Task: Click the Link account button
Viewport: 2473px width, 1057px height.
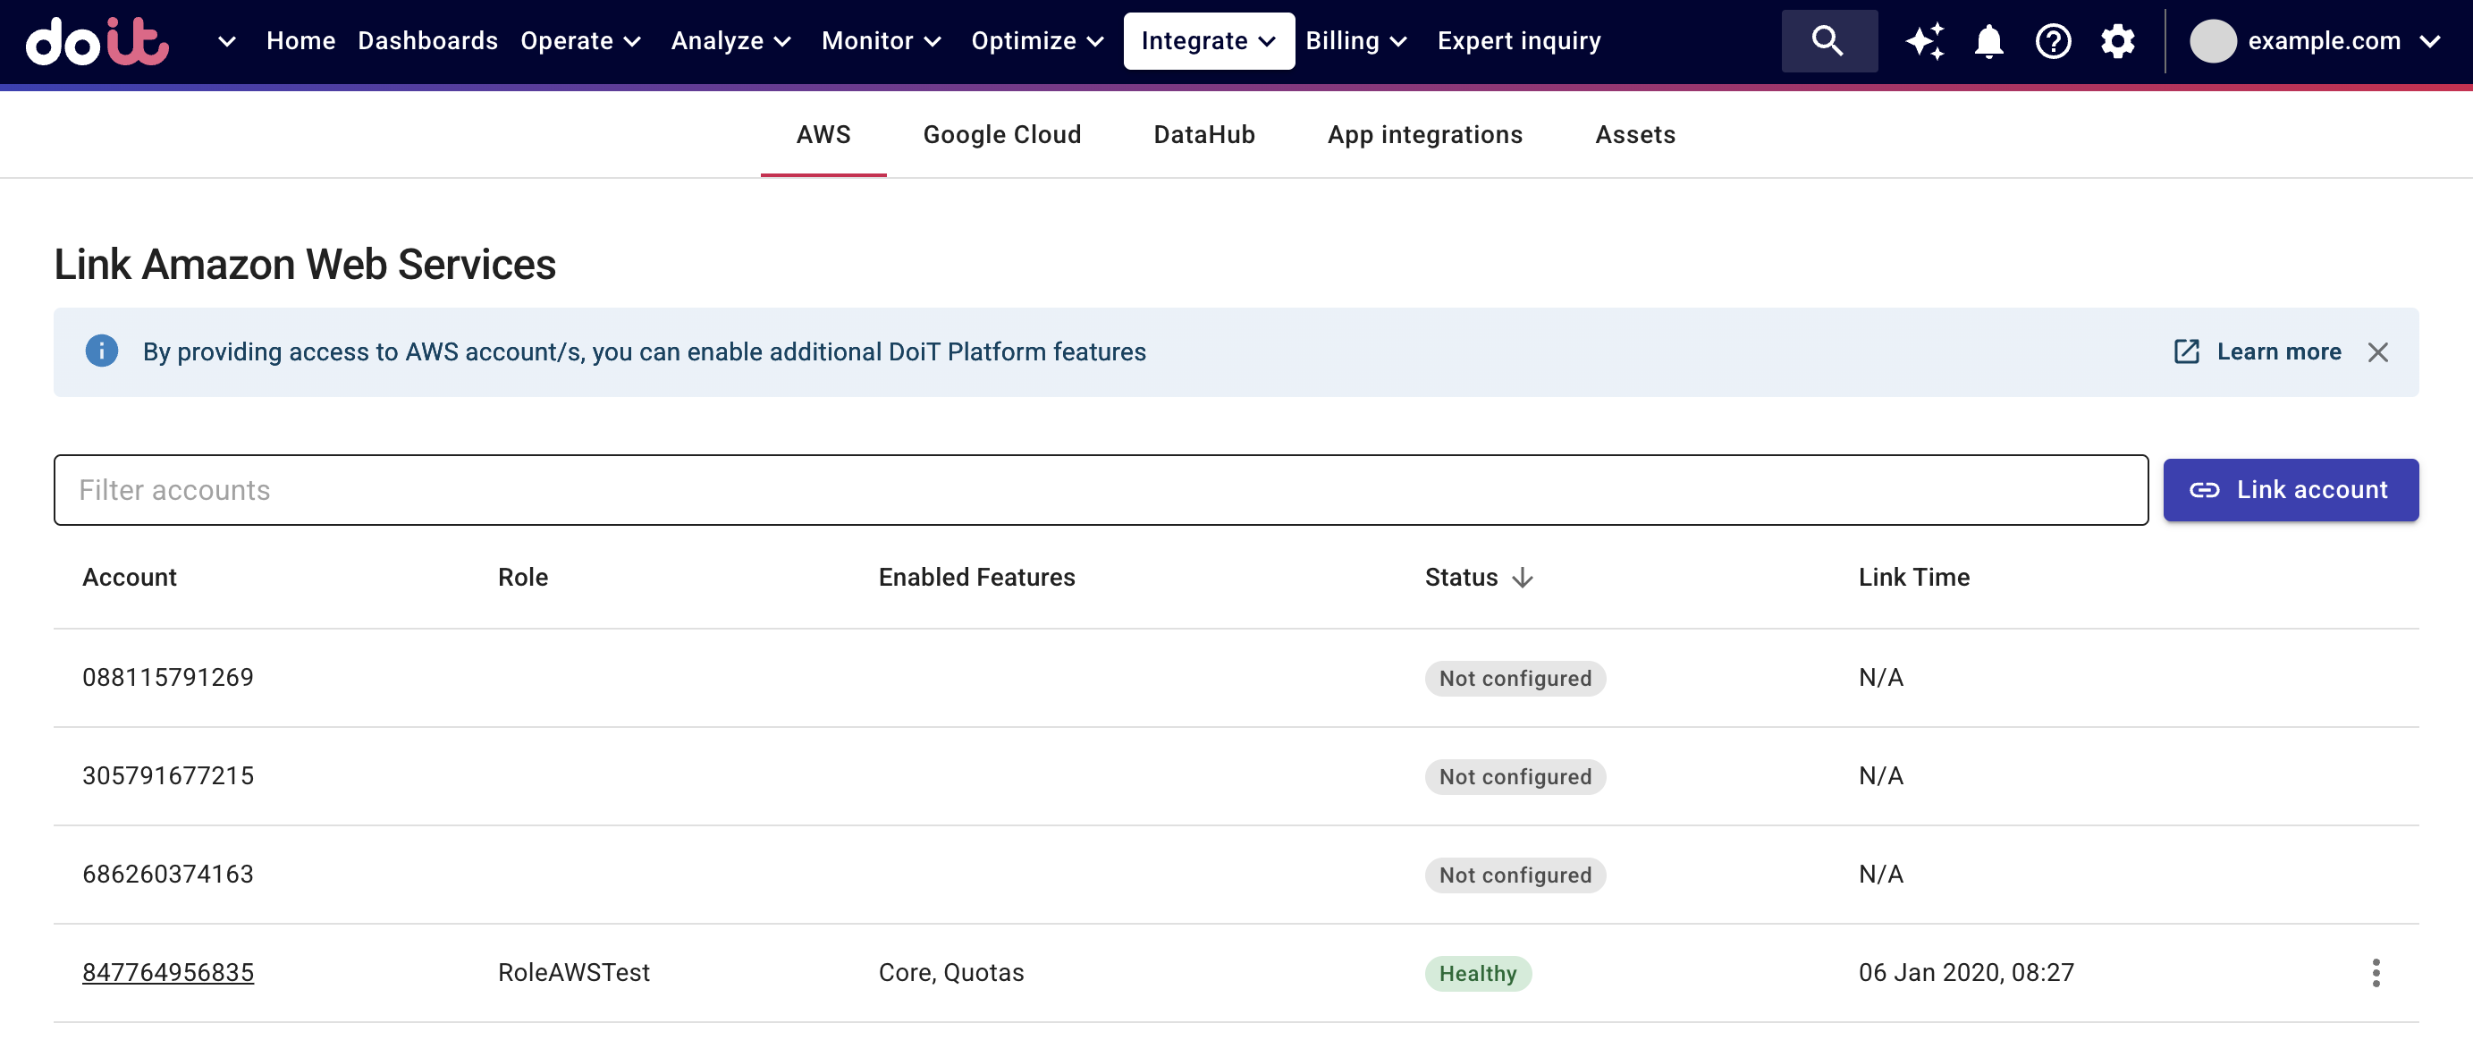Action: click(2291, 490)
